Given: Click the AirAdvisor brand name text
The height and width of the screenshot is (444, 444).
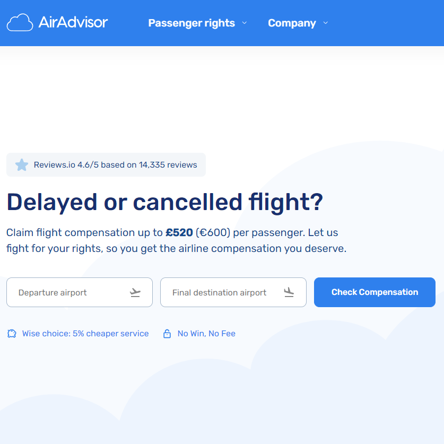Looking at the screenshot, I should pos(73,22).
